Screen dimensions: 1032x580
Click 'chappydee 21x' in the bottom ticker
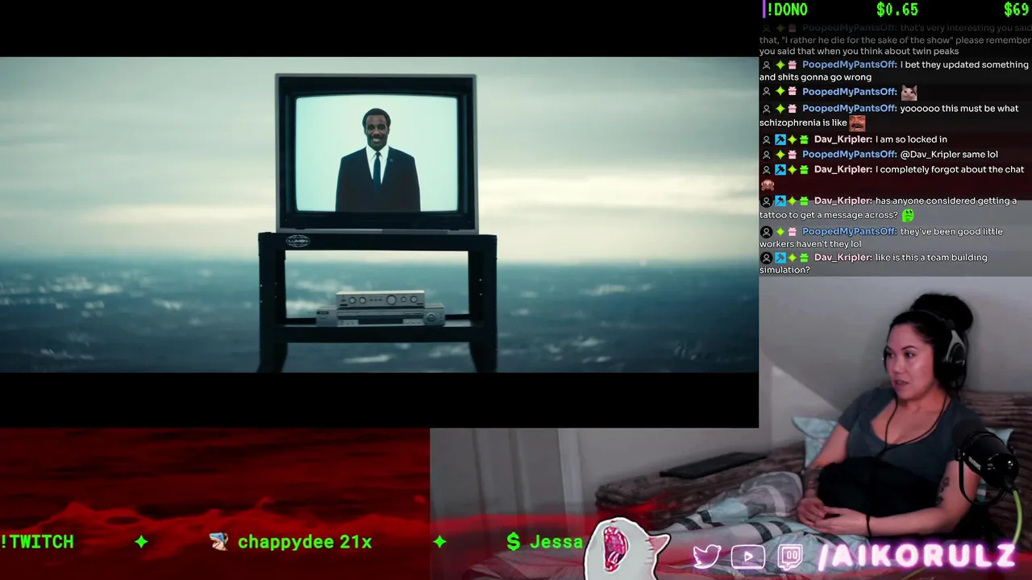(305, 542)
